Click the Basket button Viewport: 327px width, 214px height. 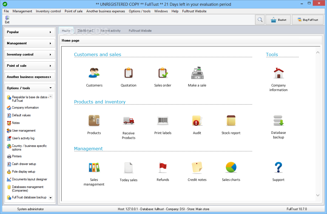pyautogui.click(x=278, y=20)
